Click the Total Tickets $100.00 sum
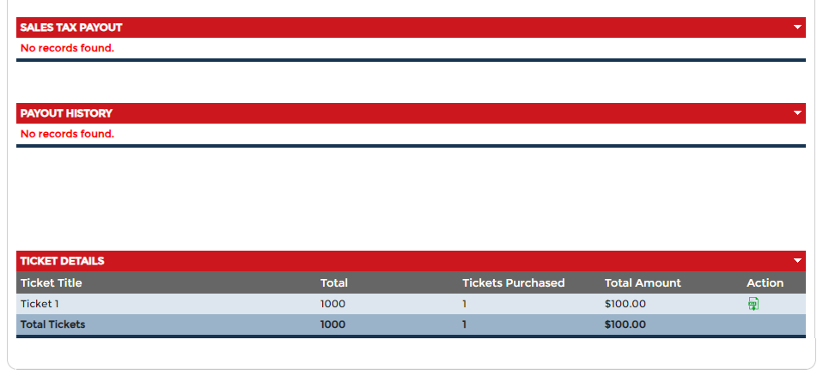This screenshot has height=376, width=823. point(625,324)
